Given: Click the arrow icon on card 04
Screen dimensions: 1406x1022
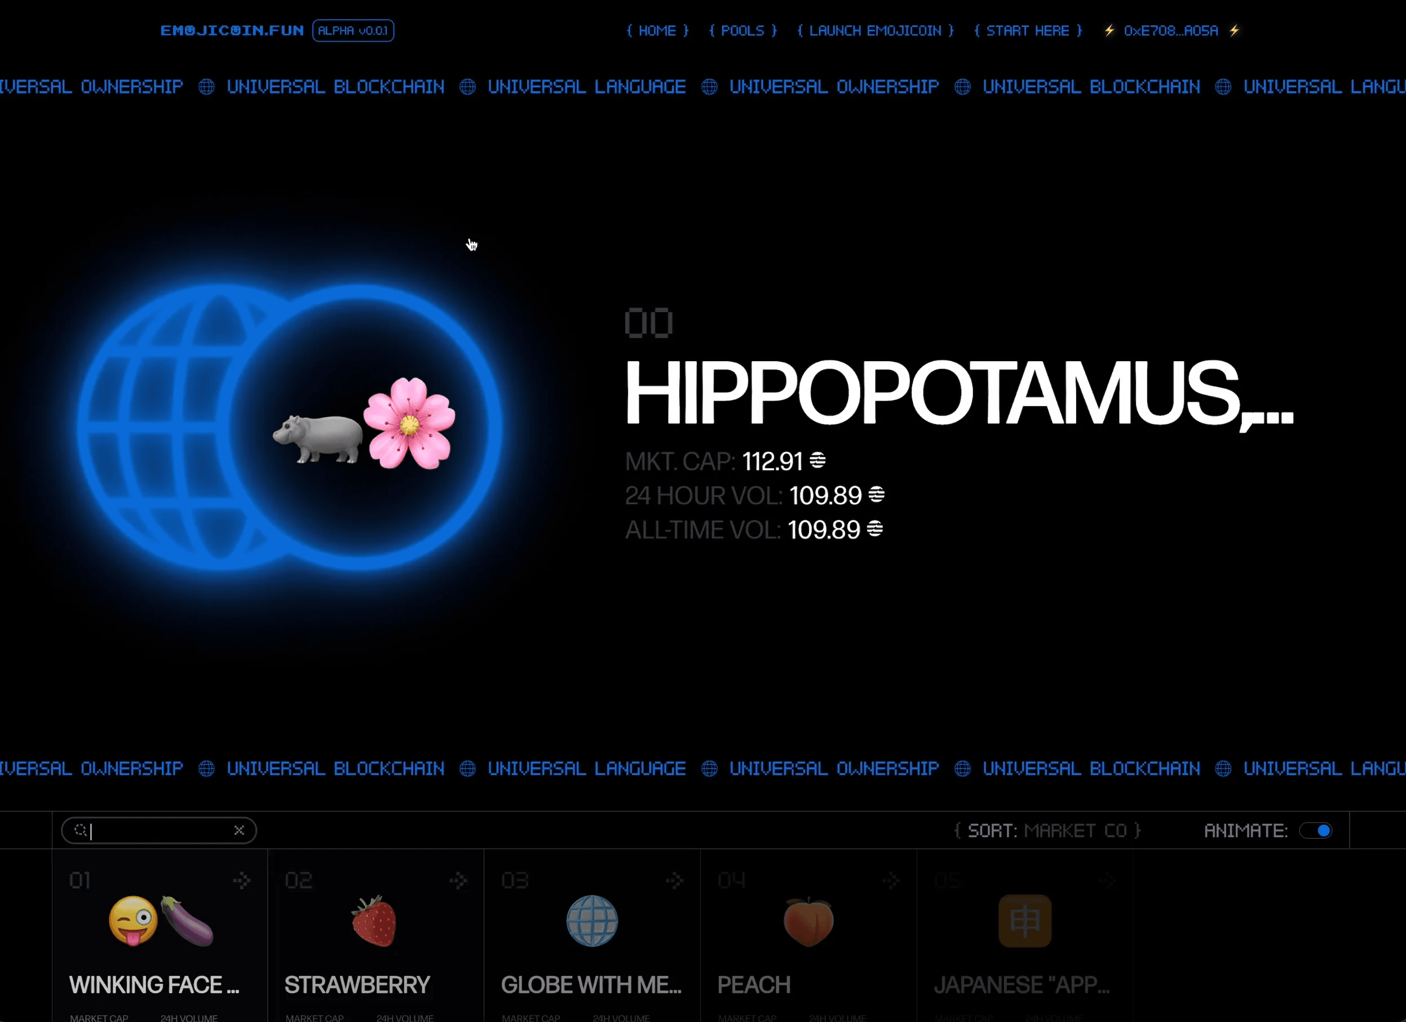Looking at the screenshot, I should coord(891,880).
